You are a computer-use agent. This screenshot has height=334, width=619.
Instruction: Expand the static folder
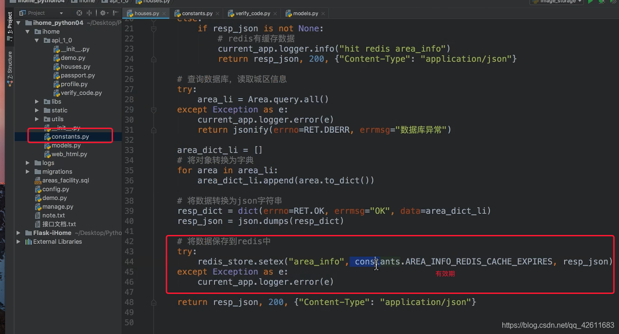(37, 110)
